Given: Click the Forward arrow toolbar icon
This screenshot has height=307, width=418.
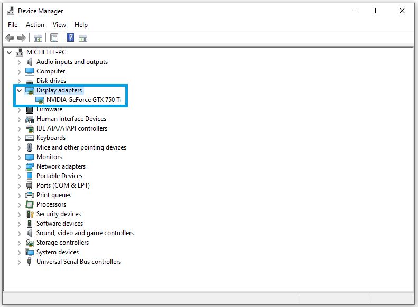Looking at the screenshot, I should (22, 38).
